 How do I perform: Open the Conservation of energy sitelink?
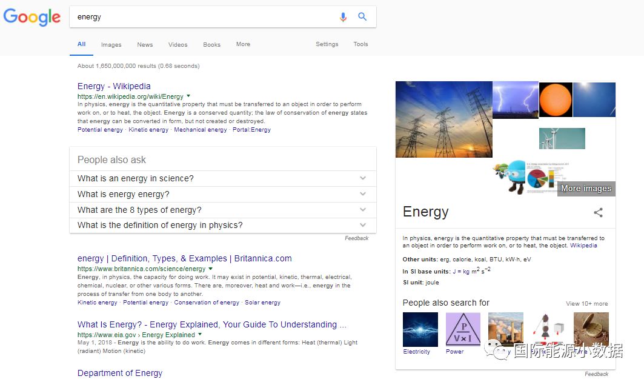(x=207, y=302)
